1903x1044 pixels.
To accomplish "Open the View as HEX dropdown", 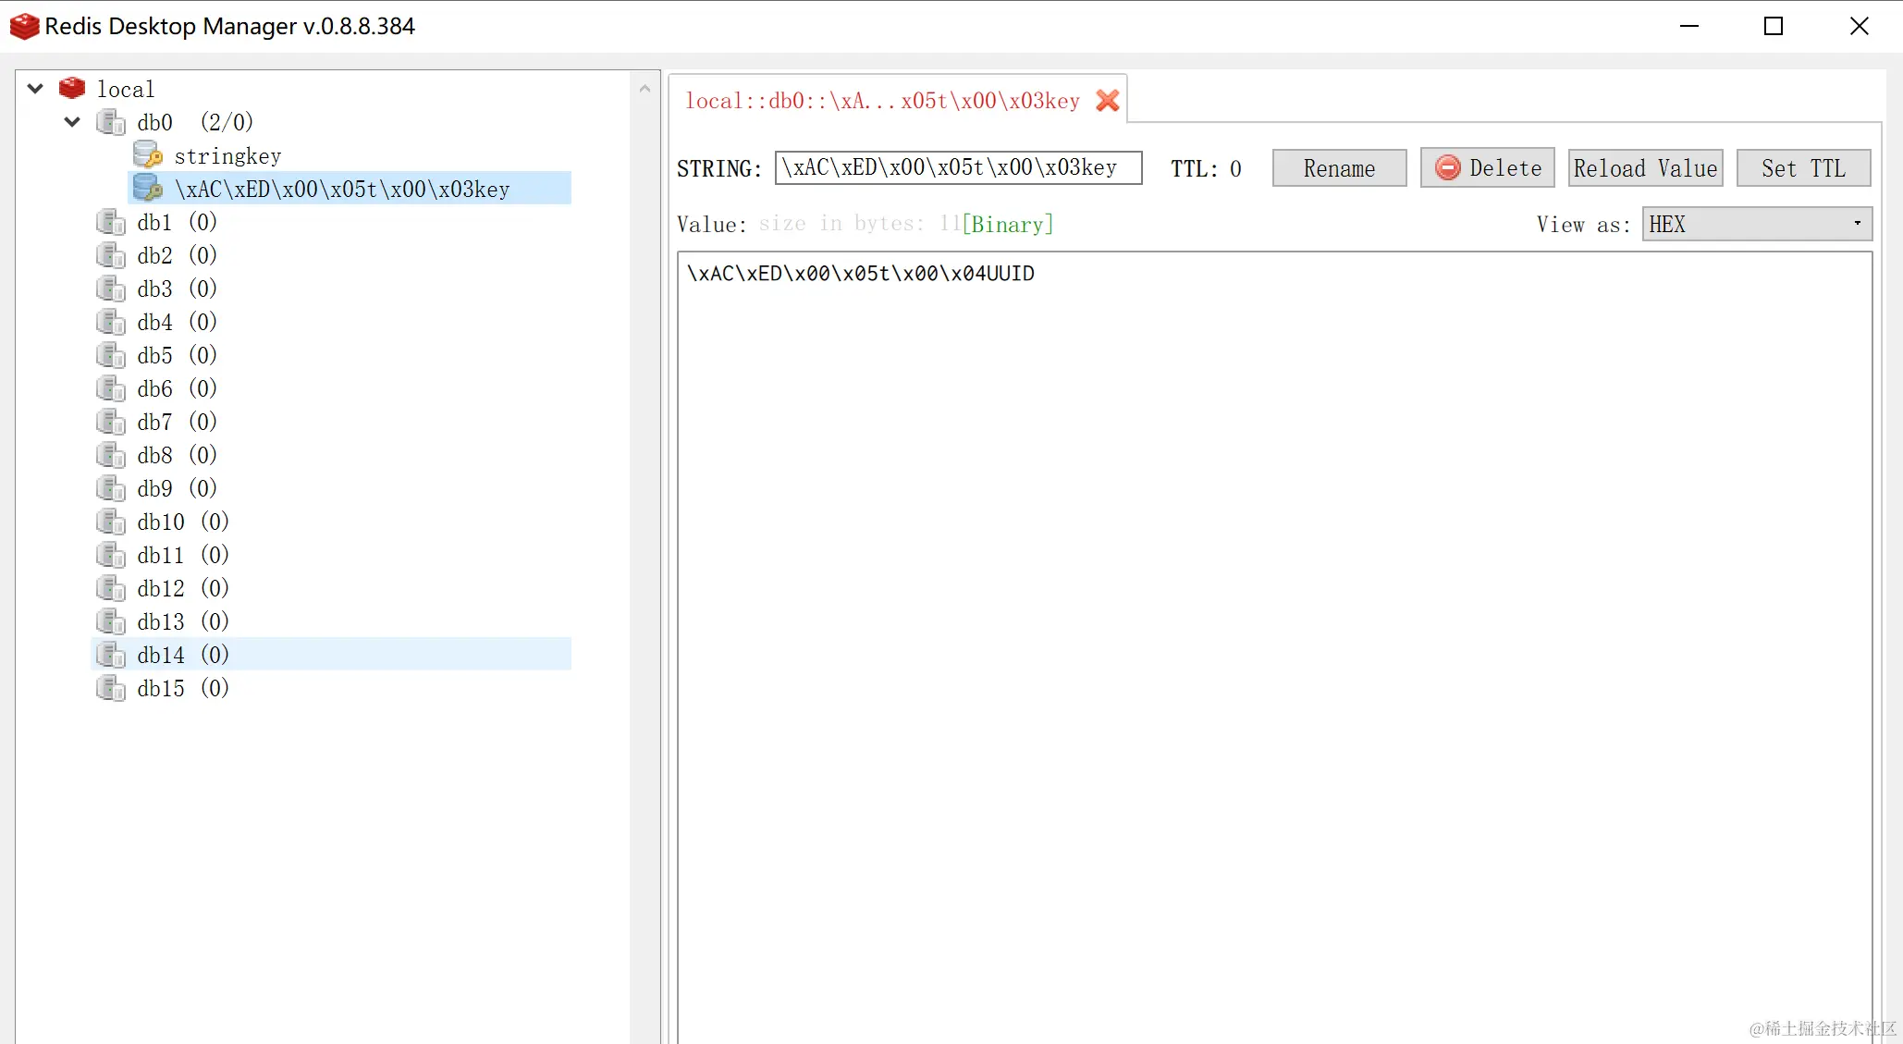I will [x=1756, y=225].
